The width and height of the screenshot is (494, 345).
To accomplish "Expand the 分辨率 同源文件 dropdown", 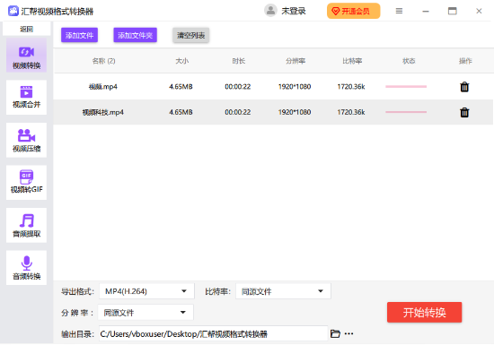I will coord(146,313).
